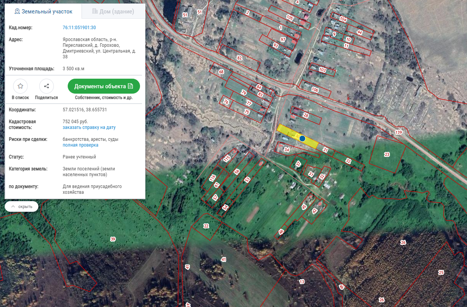Click parcel 22 in the green field
Screen dimensions: 467x307
(206, 226)
